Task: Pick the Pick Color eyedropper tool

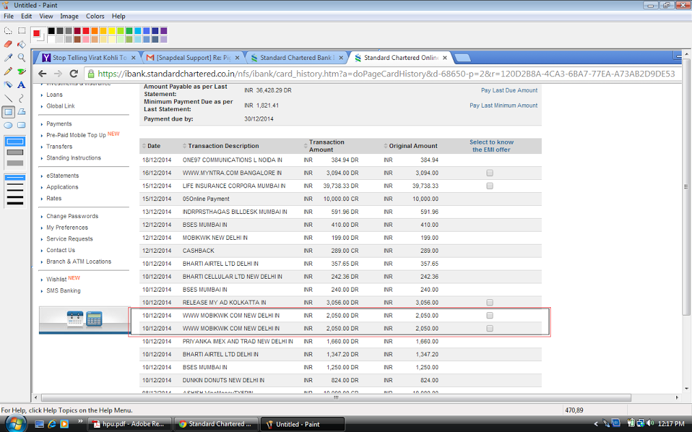Action: [8, 58]
